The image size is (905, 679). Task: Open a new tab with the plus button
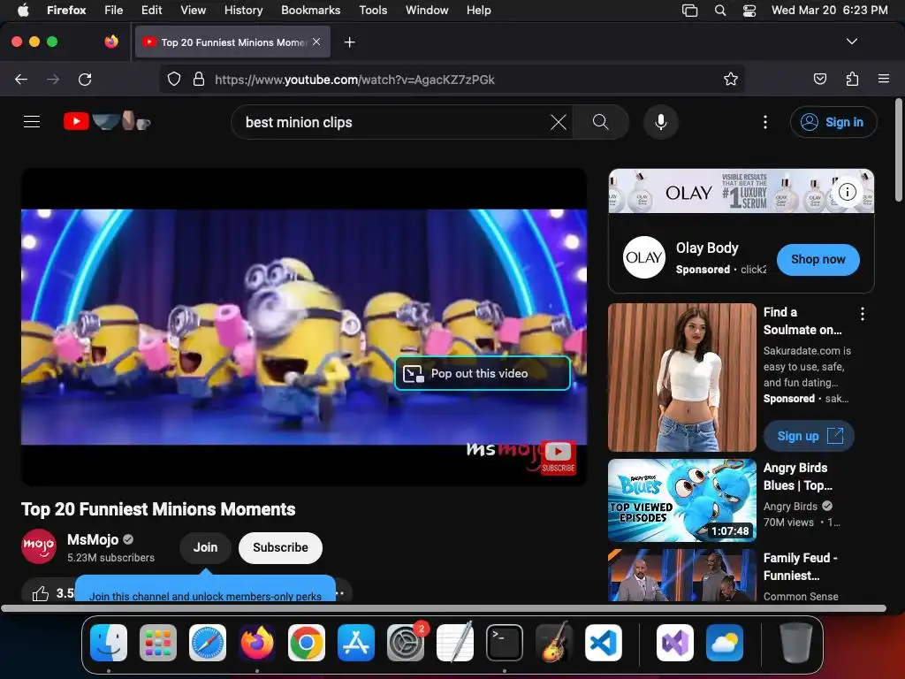[x=349, y=42]
